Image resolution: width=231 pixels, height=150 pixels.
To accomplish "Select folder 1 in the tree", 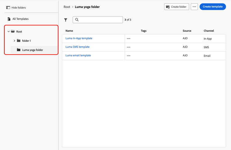I will pyautogui.click(x=26, y=41).
